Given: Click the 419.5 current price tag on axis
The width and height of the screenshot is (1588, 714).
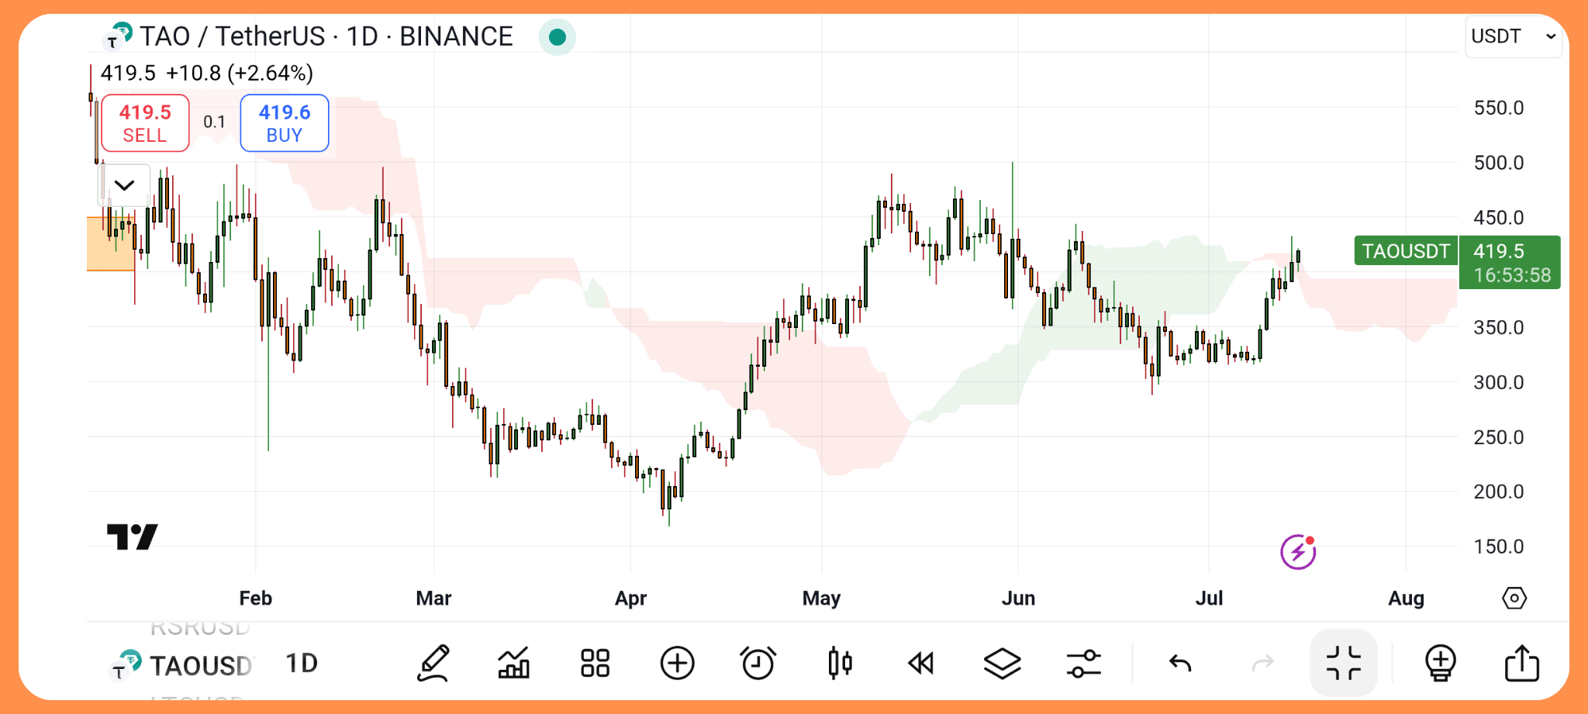Looking at the screenshot, I should (1510, 262).
